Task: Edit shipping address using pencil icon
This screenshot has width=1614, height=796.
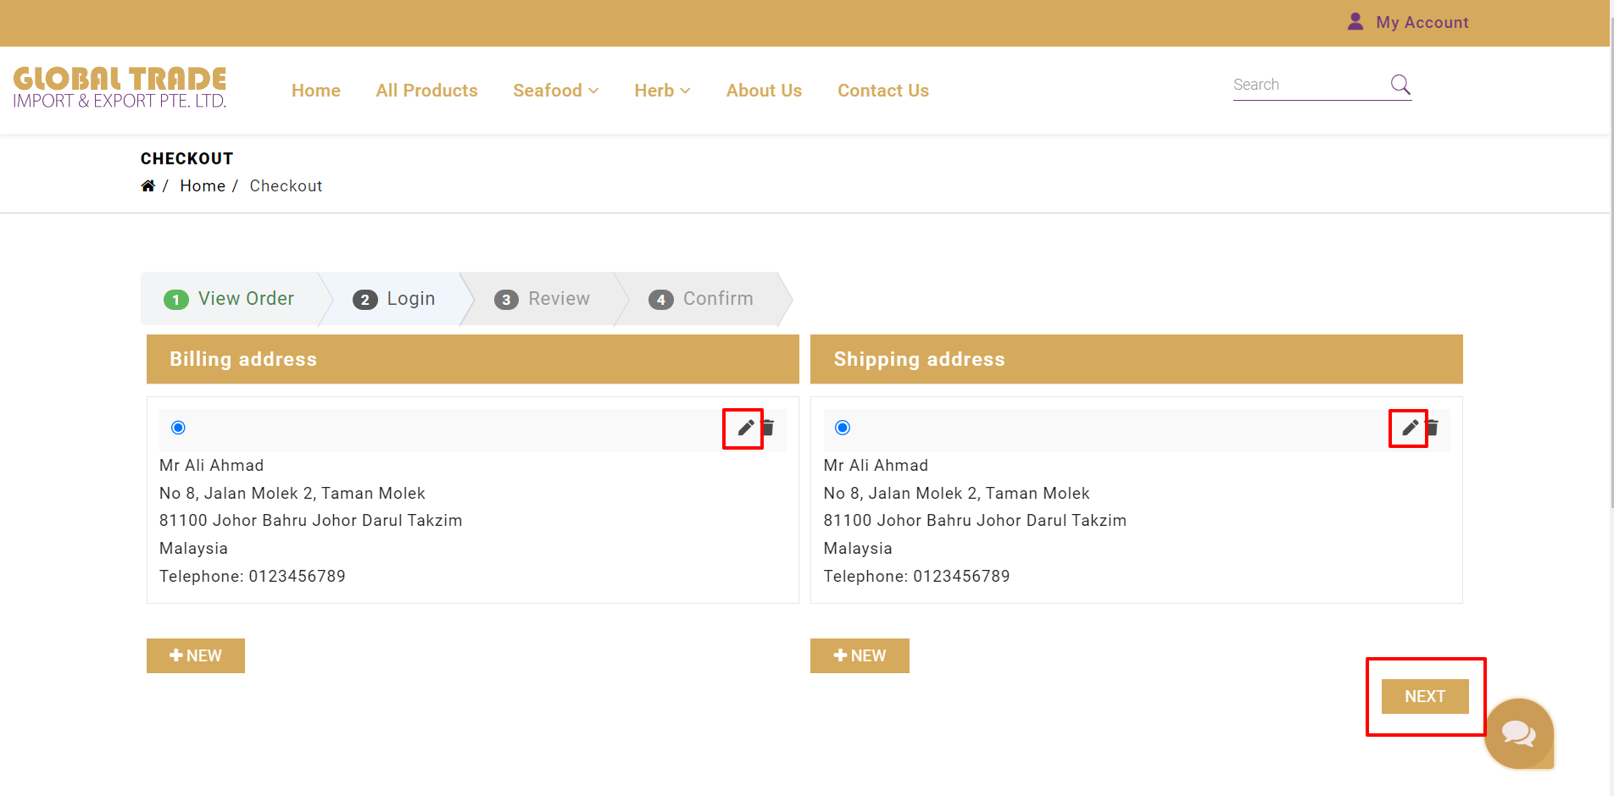Action: tap(1409, 428)
